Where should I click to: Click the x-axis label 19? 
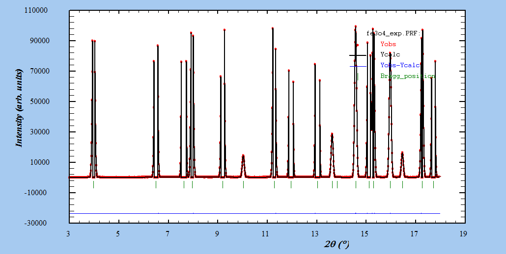tap(463, 234)
